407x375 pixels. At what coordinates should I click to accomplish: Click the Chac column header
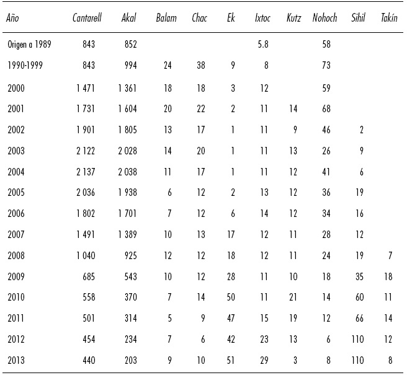(x=199, y=18)
